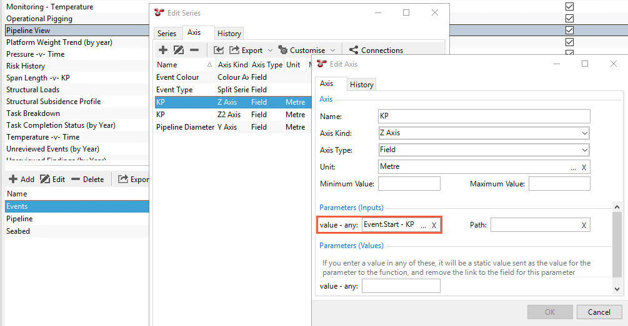
Task: Select Temperature -v- Time in chart list
Action: 77,137
